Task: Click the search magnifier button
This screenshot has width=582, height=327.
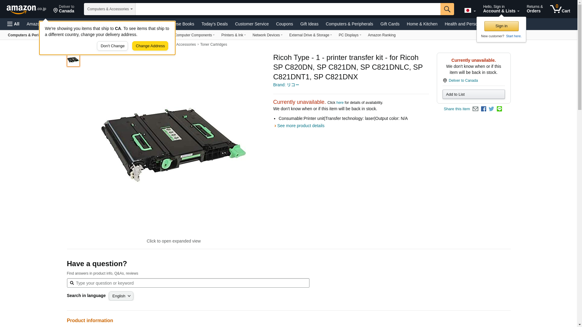Action: pyautogui.click(x=447, y=9)
